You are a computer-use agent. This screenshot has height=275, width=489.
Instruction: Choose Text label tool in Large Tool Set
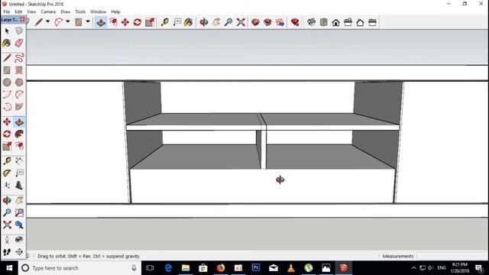pyautogui.click(x=19, y=173)
